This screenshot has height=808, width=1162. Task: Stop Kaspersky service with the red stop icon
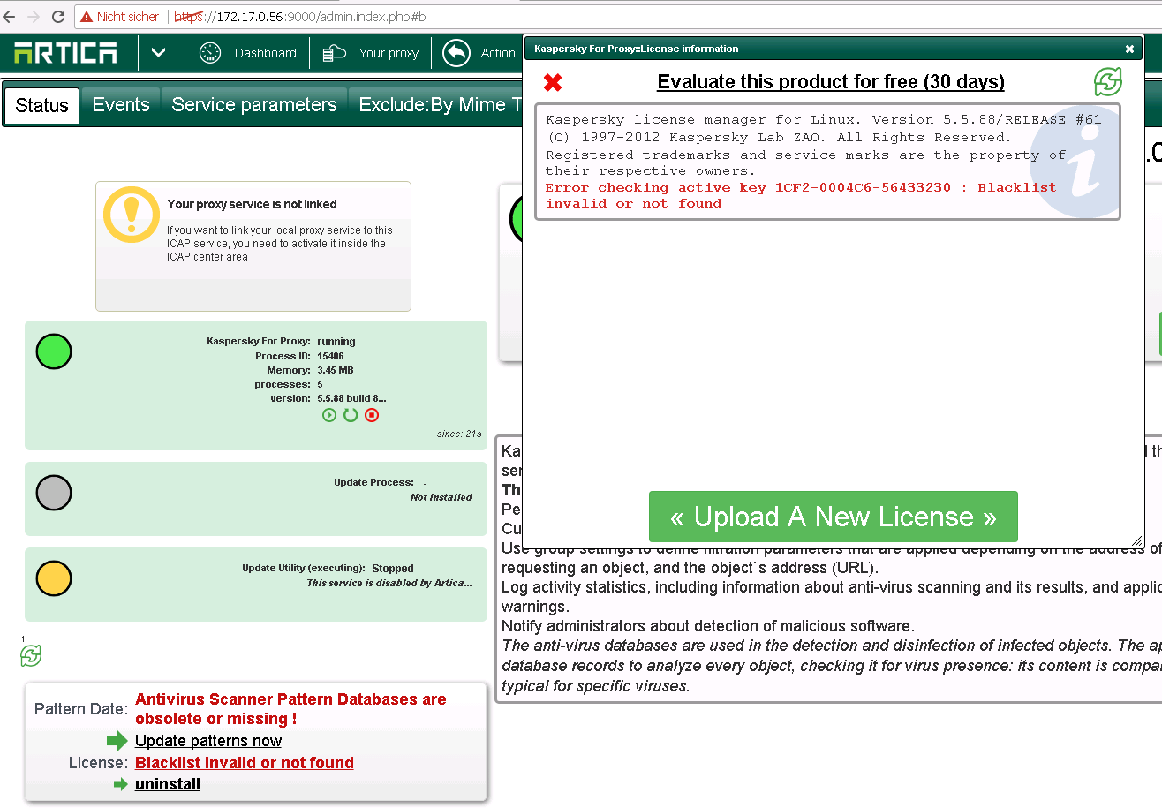(372, 415)
